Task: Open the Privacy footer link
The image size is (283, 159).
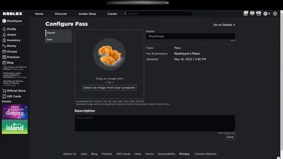Action: click(x=184, y=154)
